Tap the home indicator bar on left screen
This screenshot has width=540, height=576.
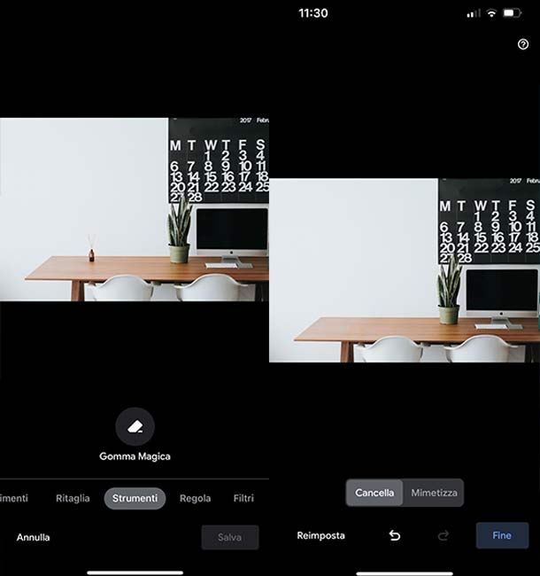(x=135, y=572)
